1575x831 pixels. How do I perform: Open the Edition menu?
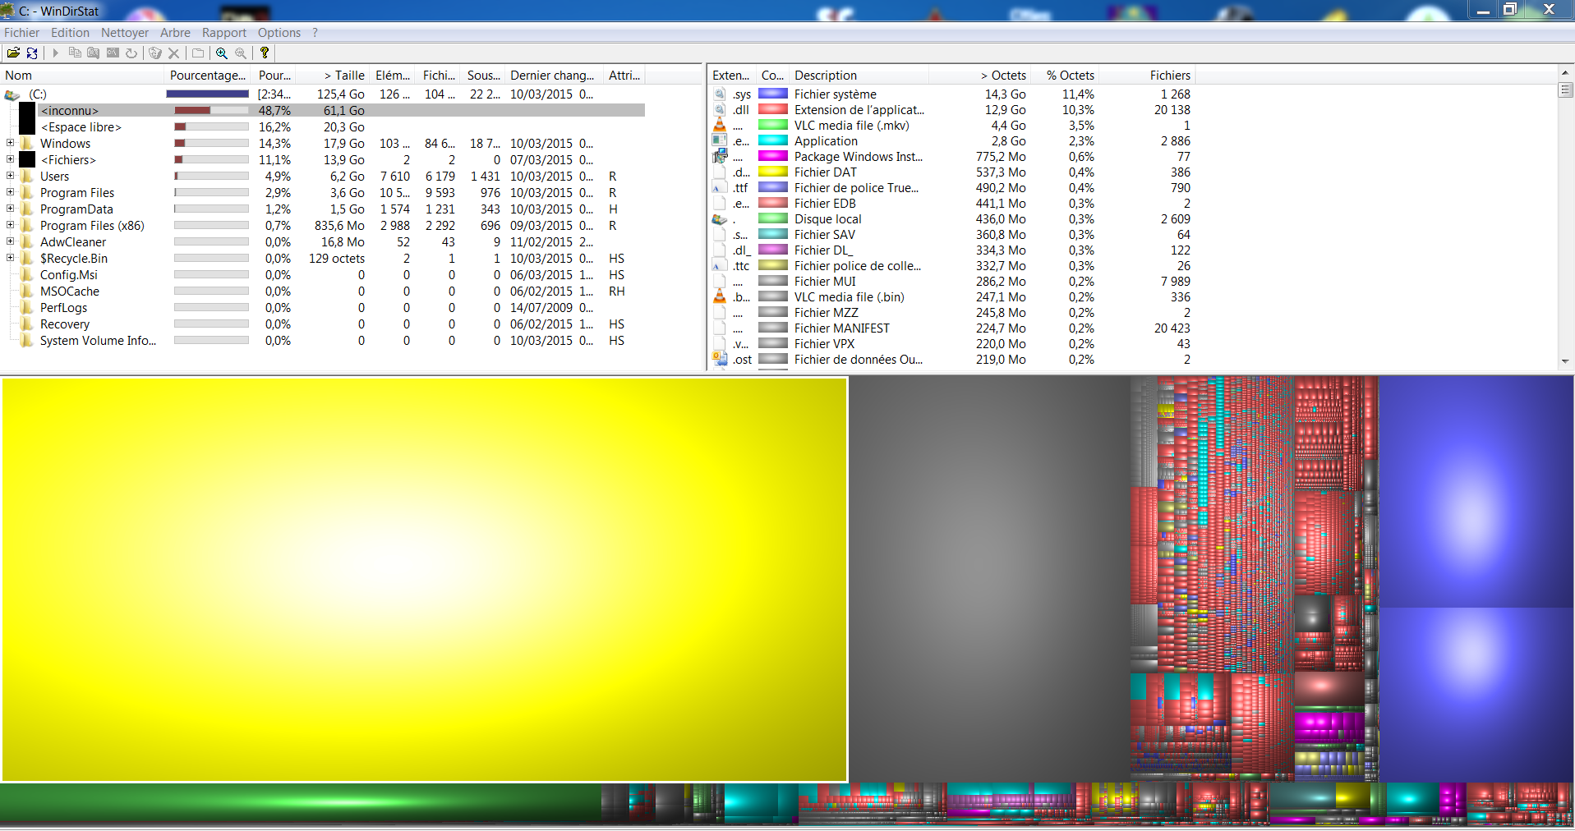pyautogui.click(x=70, y=33)
